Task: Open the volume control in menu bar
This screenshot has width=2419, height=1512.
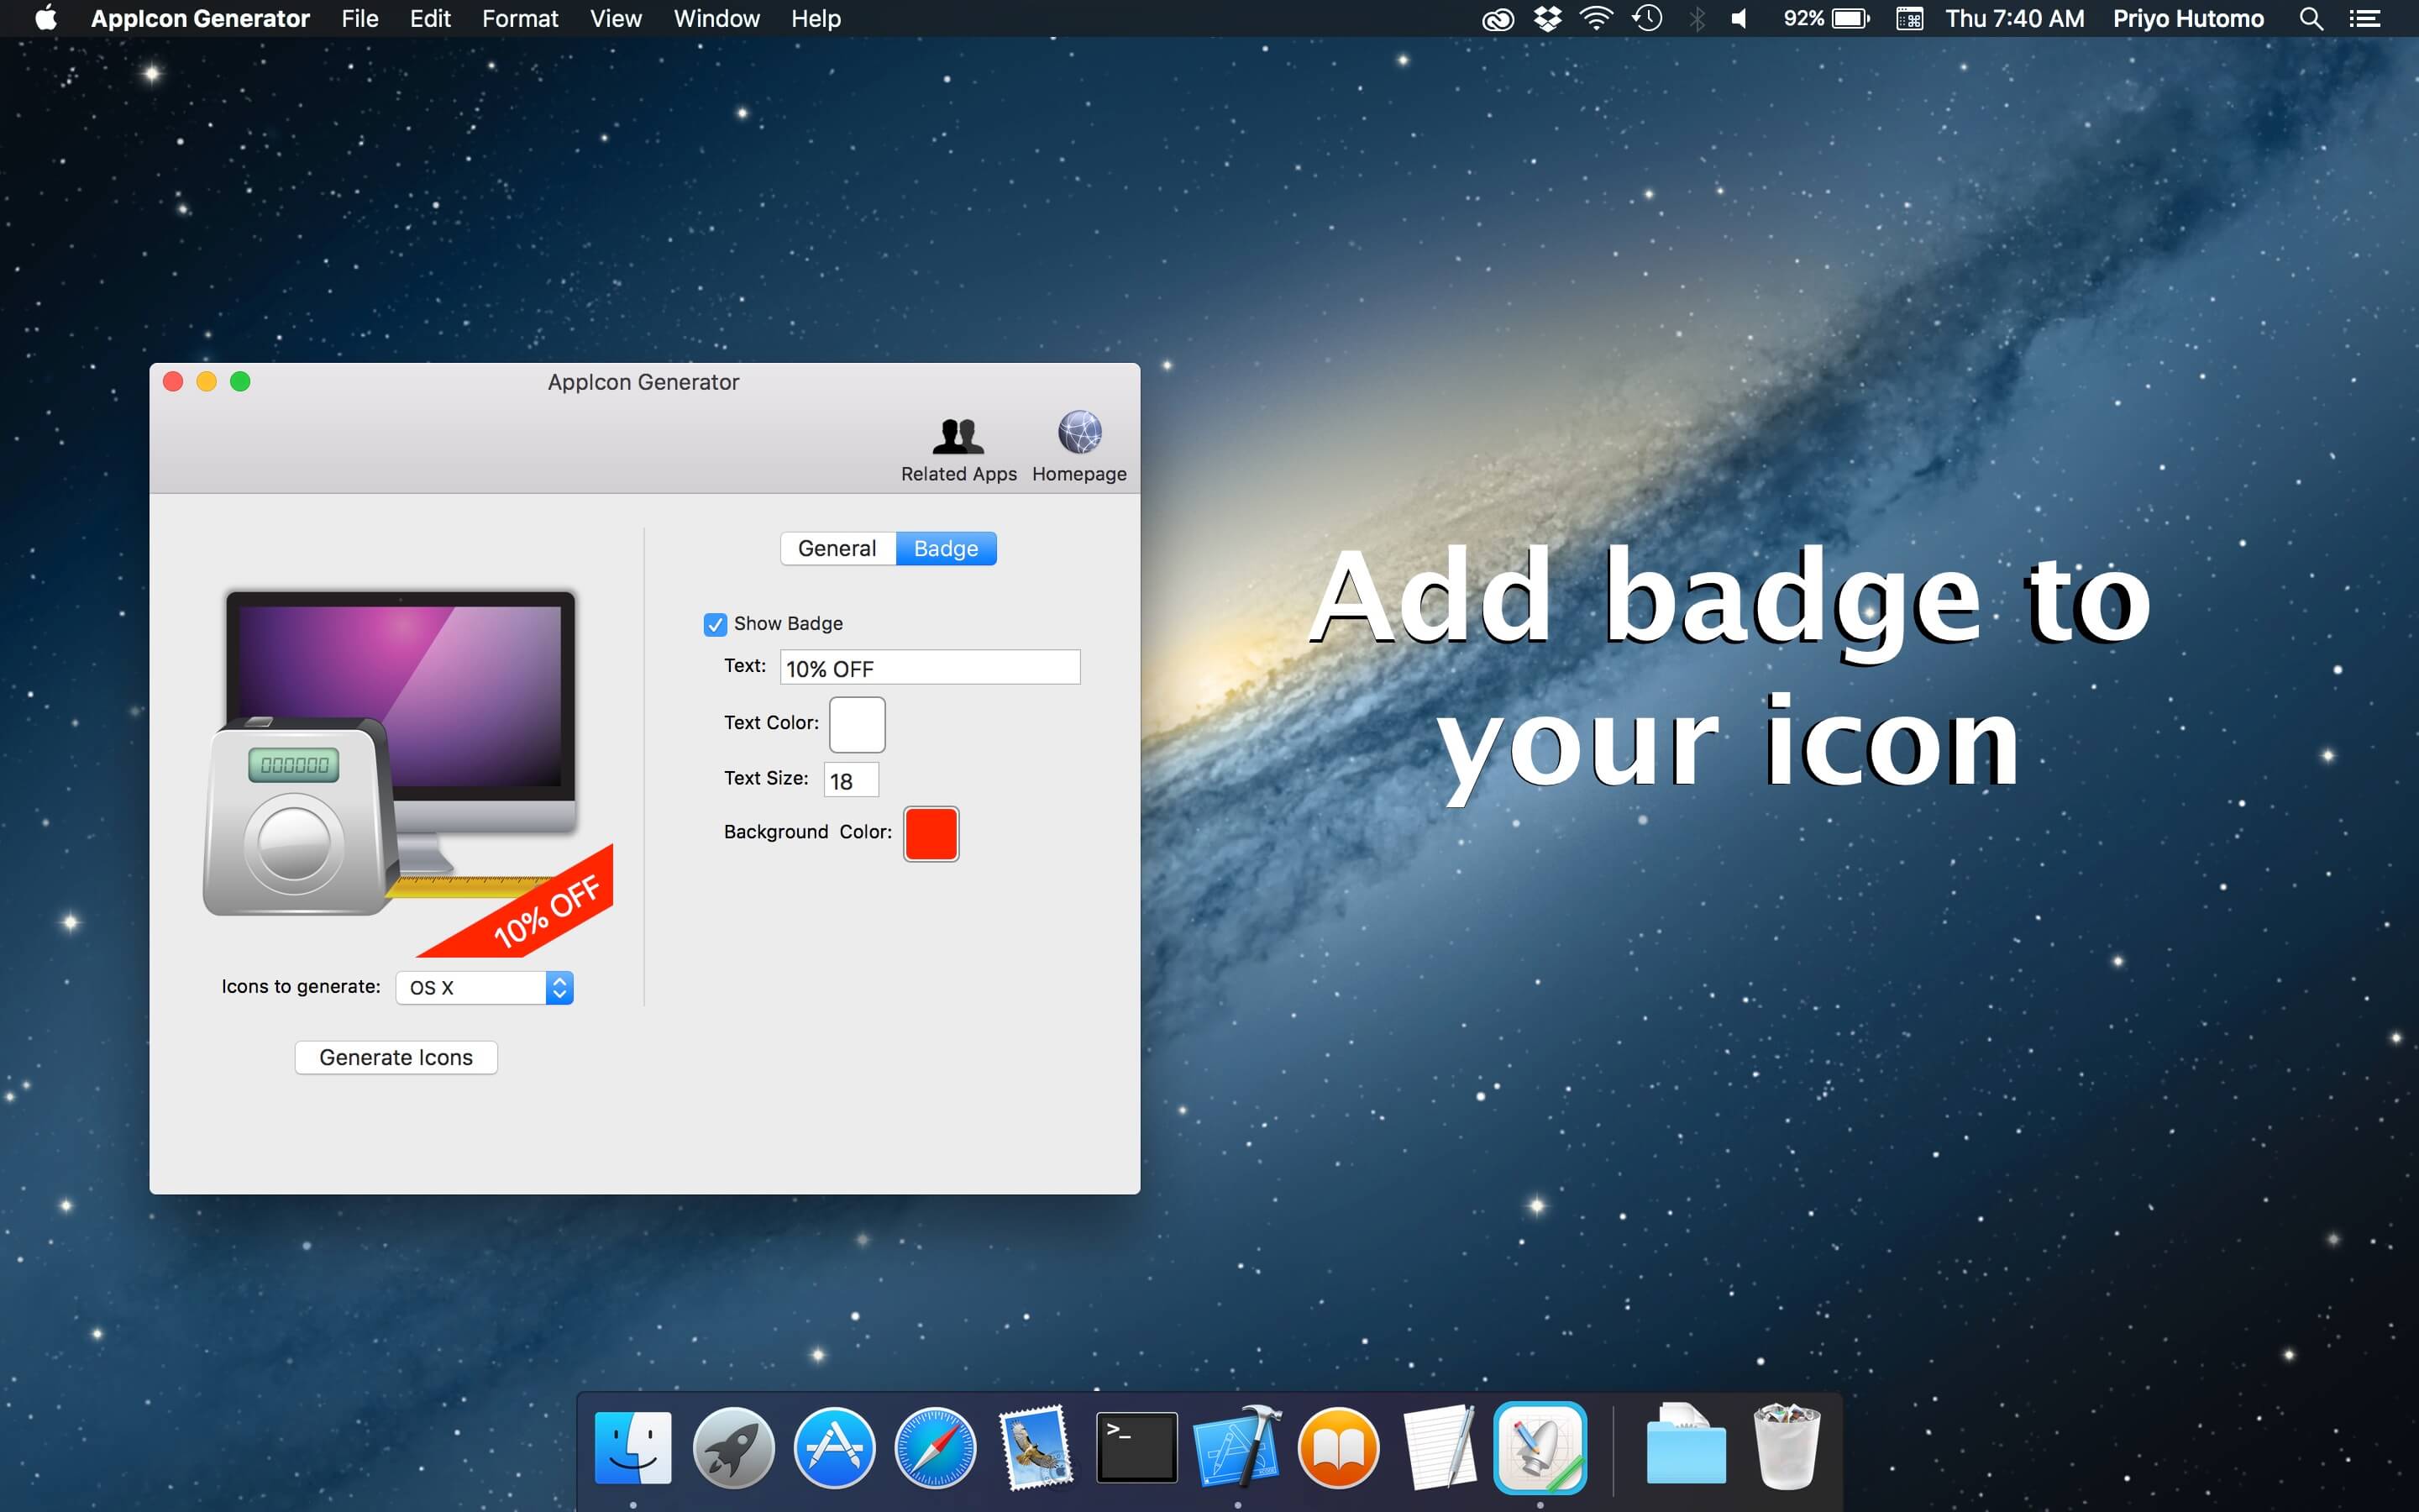Action: [x=1739, y=18]
